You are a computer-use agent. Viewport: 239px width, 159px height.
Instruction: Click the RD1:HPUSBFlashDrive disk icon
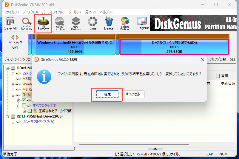[13, 116]
